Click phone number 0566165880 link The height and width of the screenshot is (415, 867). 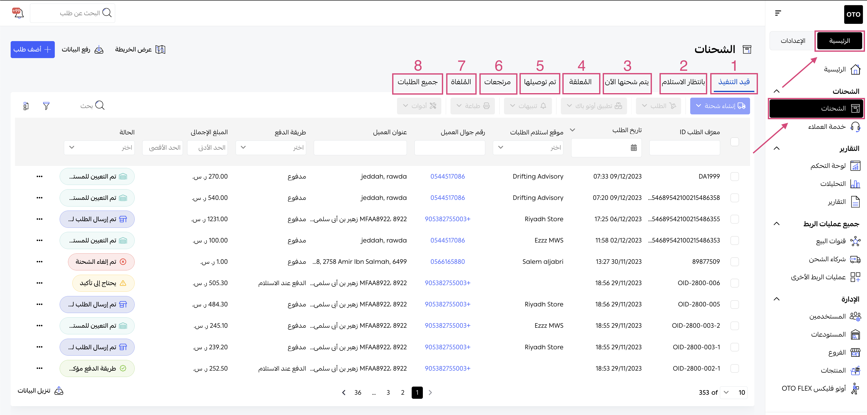[x=447, y=262]
